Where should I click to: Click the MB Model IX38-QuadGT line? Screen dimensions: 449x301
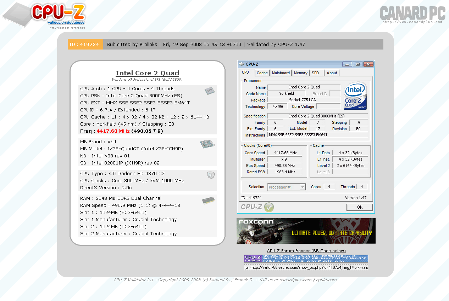pyautogui.click(x=132, y=149)
